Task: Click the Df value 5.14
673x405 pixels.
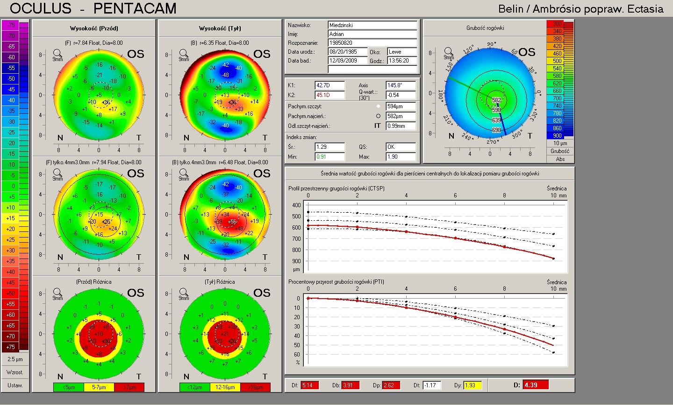Action: click(x=310, y=385)
